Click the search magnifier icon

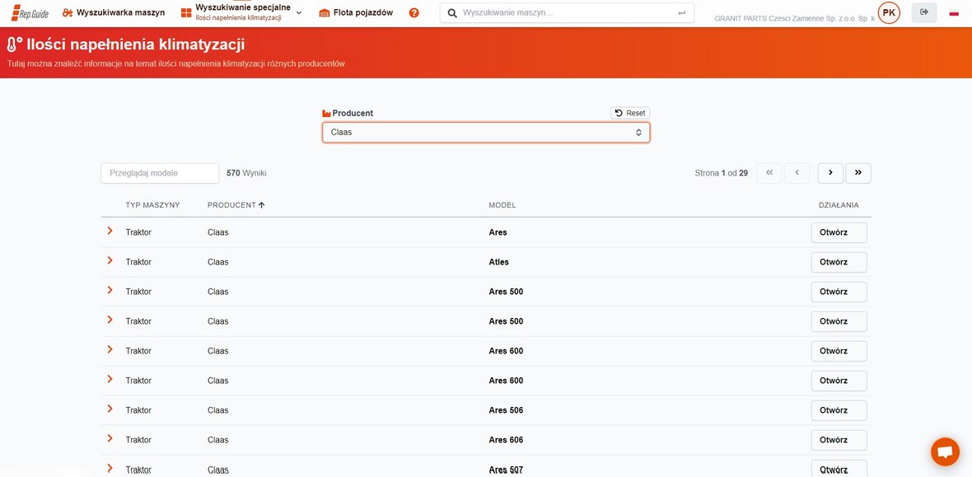tap(452, 13)
